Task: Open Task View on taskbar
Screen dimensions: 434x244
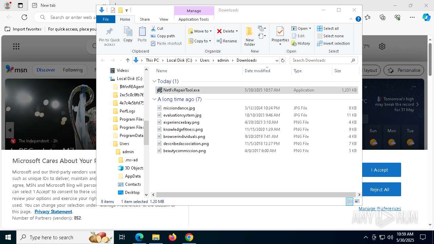Action: pyautogui.click(x=122, y=237)
